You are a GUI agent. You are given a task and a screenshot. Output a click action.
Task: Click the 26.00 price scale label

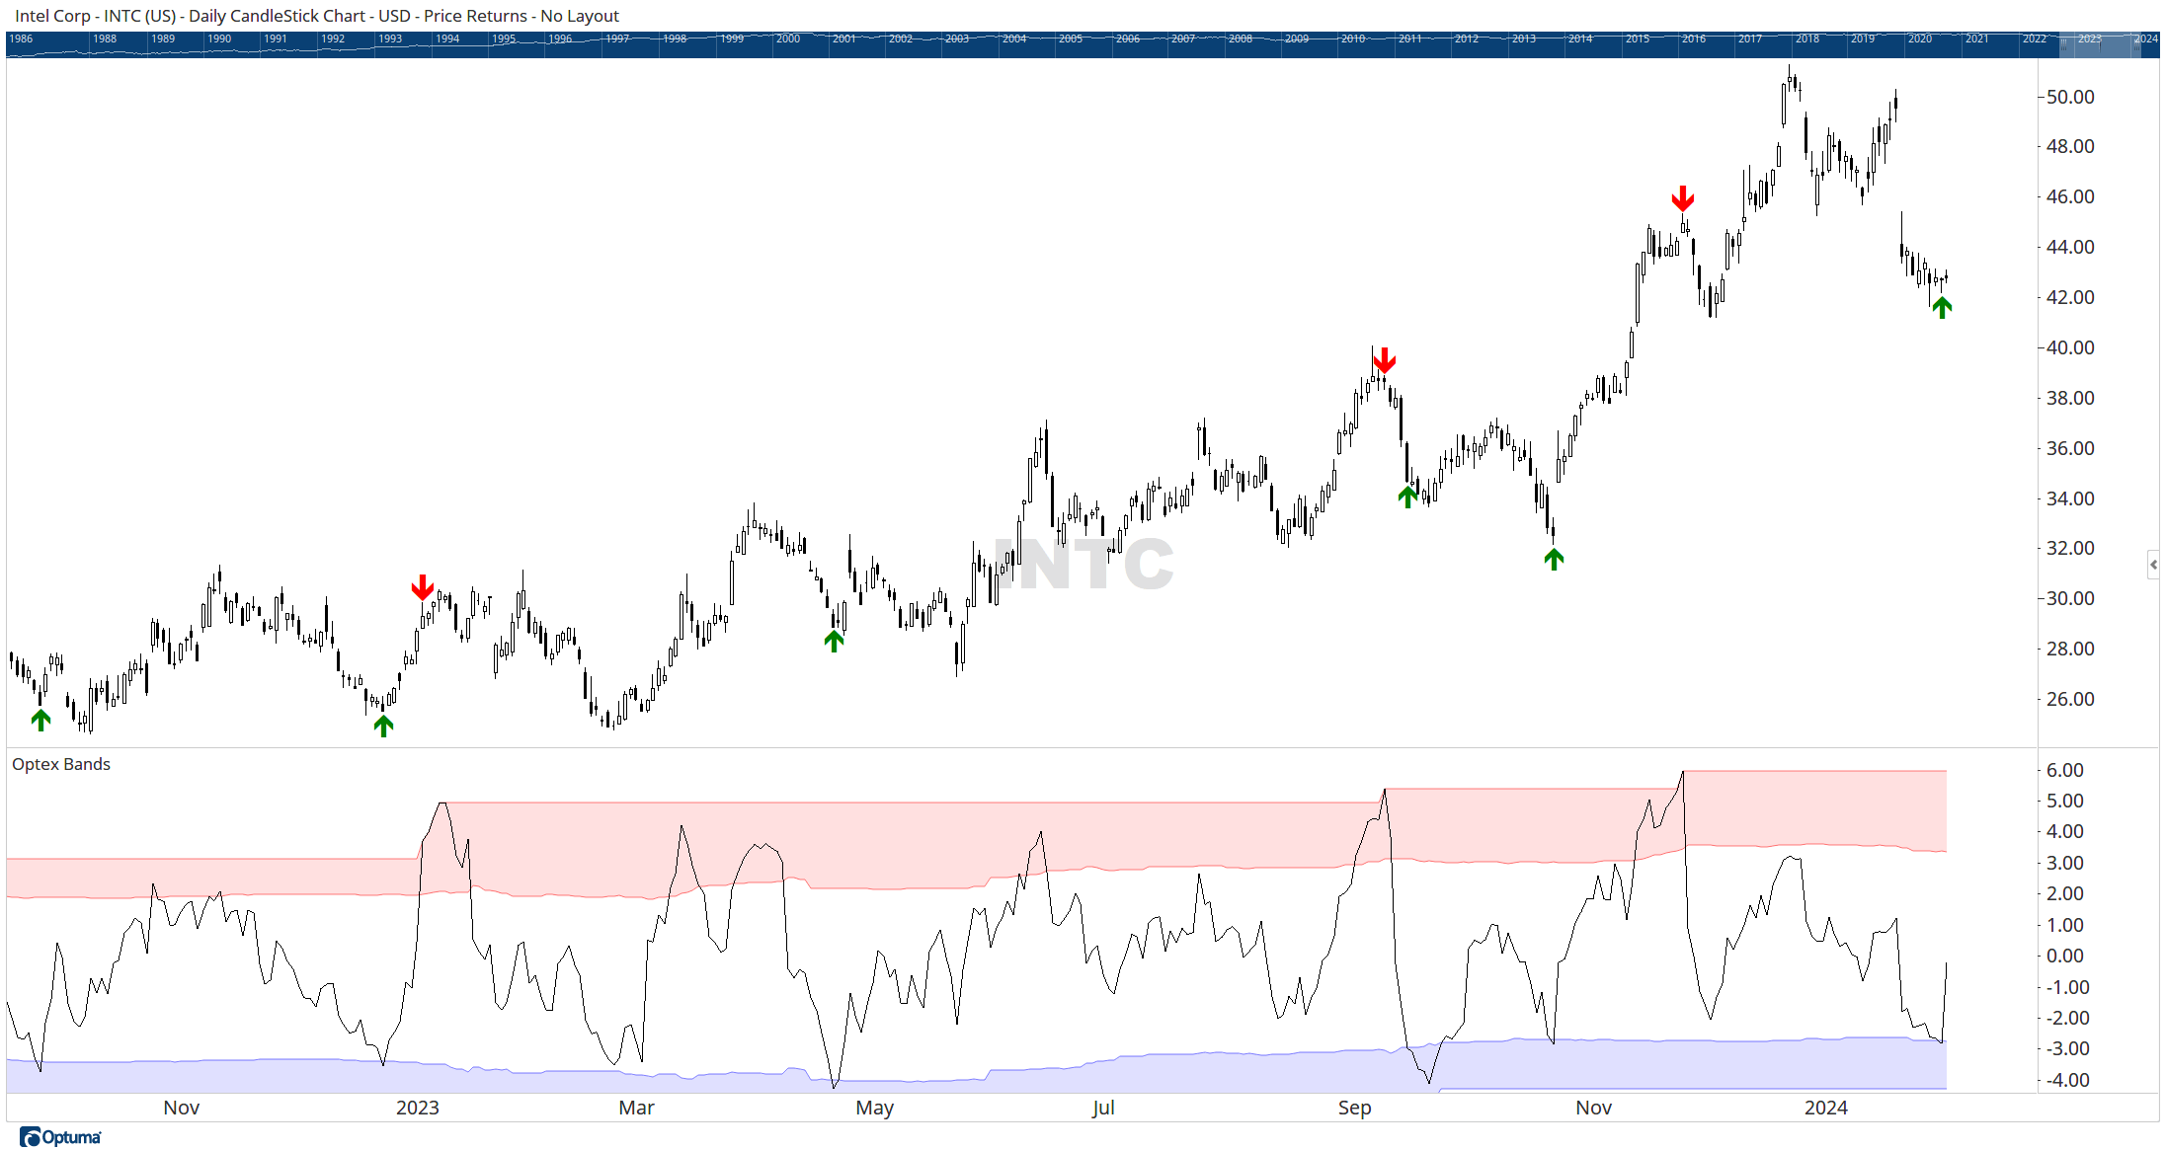(2070, 699)
